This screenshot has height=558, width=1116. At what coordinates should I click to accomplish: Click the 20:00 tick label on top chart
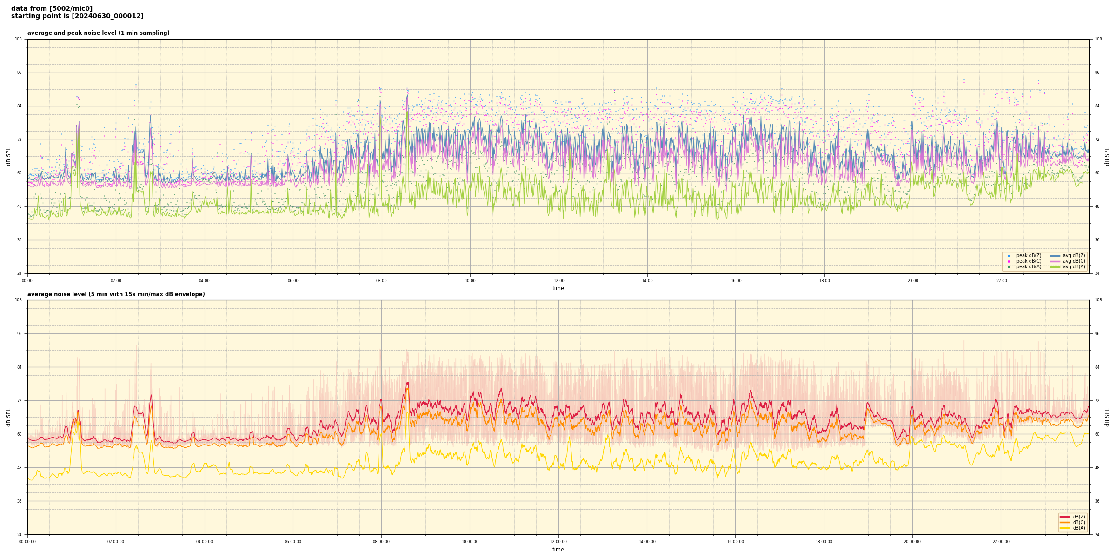pos(913,281)
